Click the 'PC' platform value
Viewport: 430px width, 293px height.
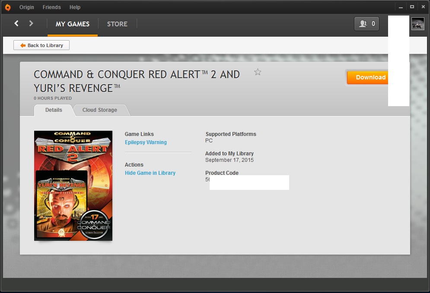(x=209, y=141)
